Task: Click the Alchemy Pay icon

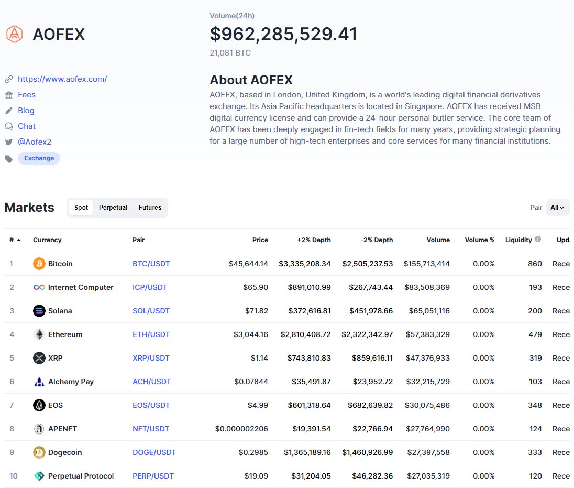Action: pyautogui.click(x=39, y=382)
